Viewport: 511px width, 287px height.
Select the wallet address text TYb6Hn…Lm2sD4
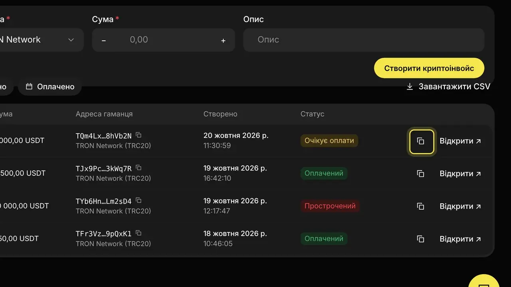103,201
